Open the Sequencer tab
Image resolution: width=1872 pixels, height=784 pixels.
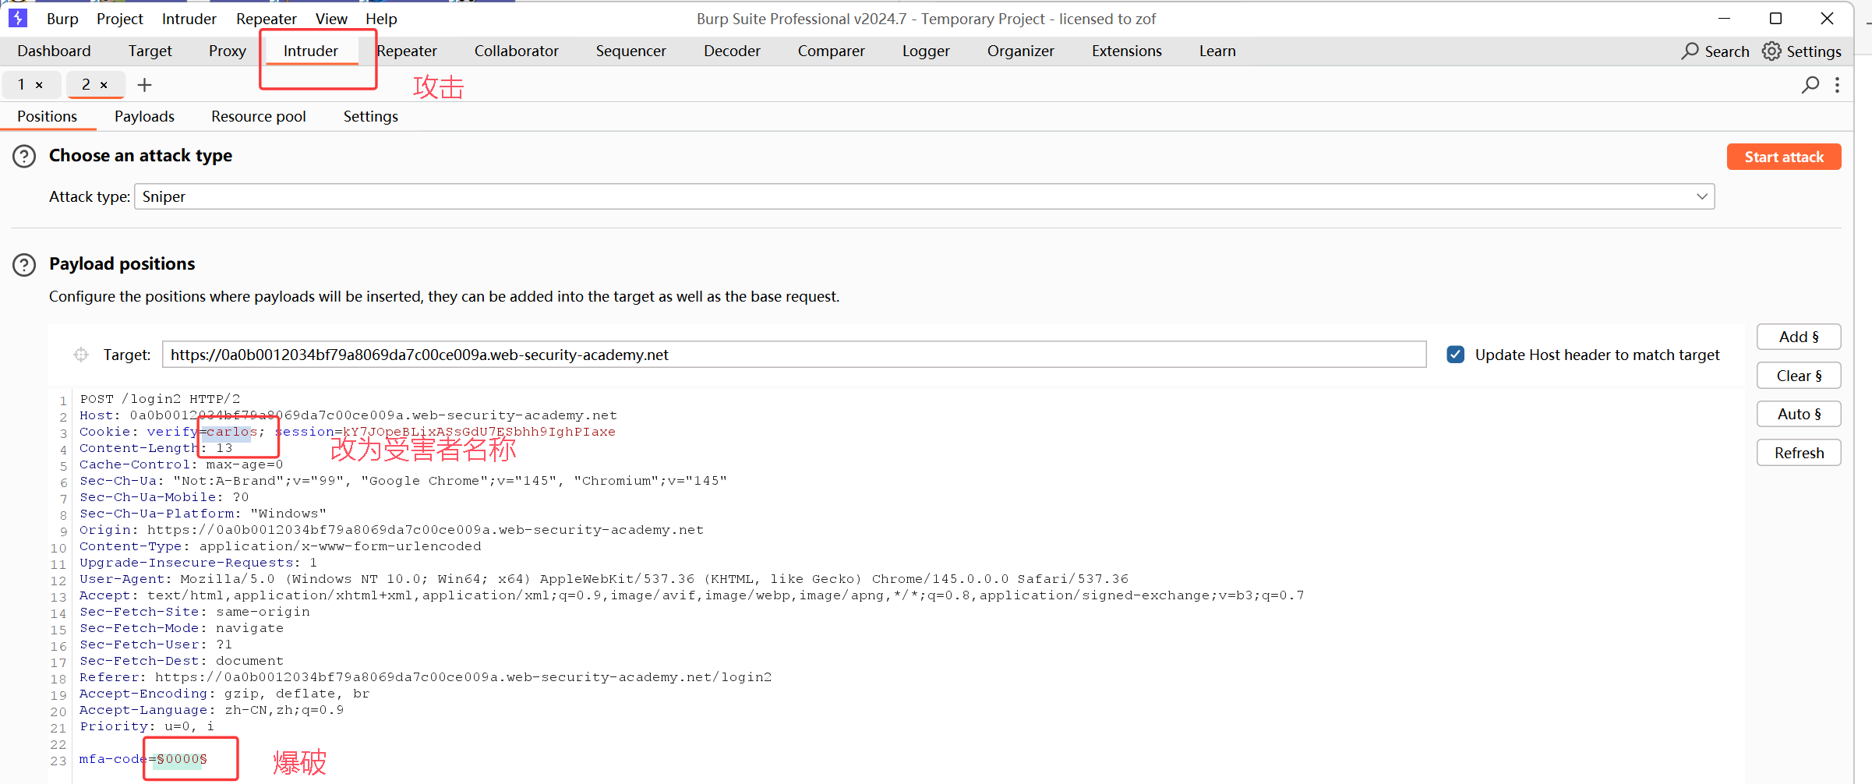630,51
